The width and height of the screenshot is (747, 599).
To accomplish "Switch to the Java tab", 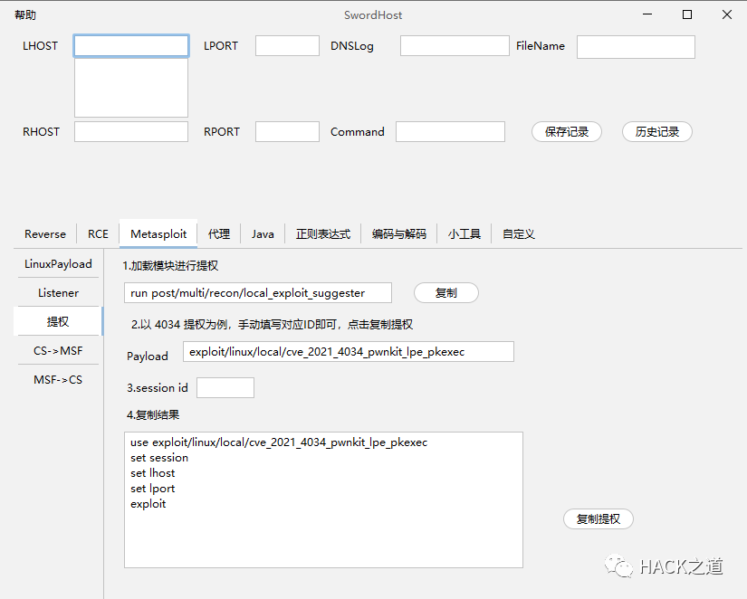I will tap(263, 234).
